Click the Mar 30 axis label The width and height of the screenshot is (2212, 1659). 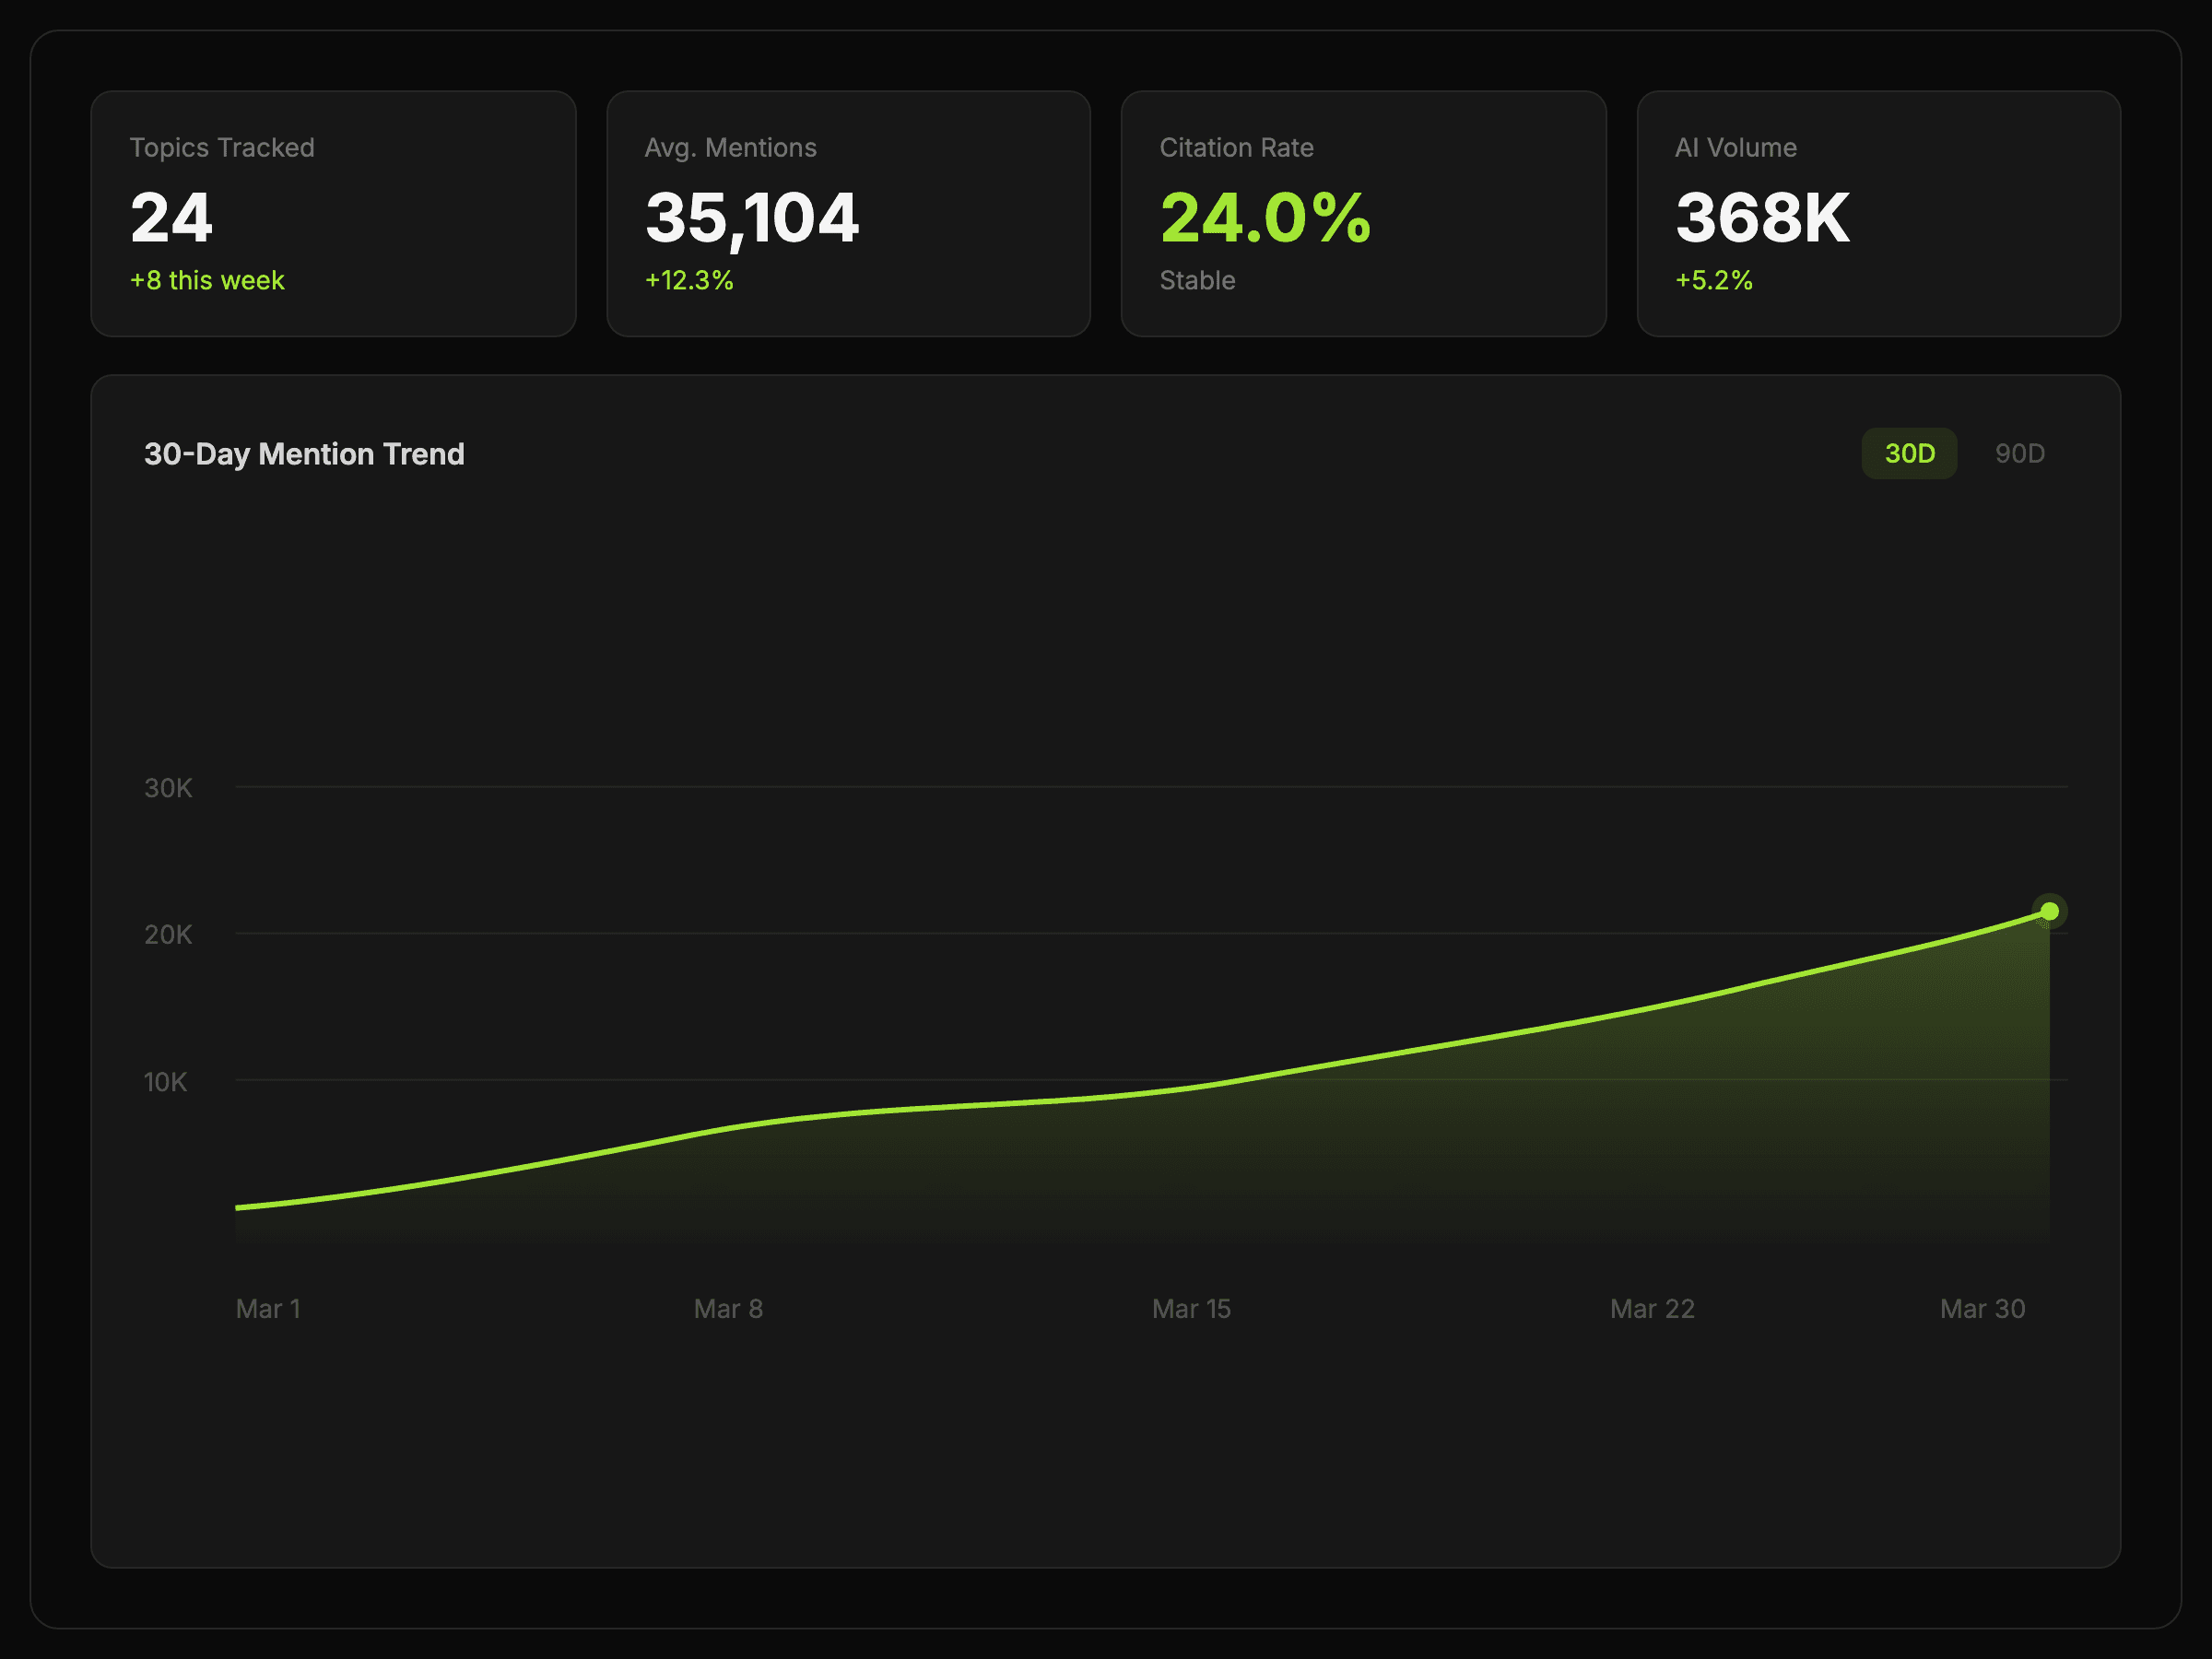pos(1981,1308)
